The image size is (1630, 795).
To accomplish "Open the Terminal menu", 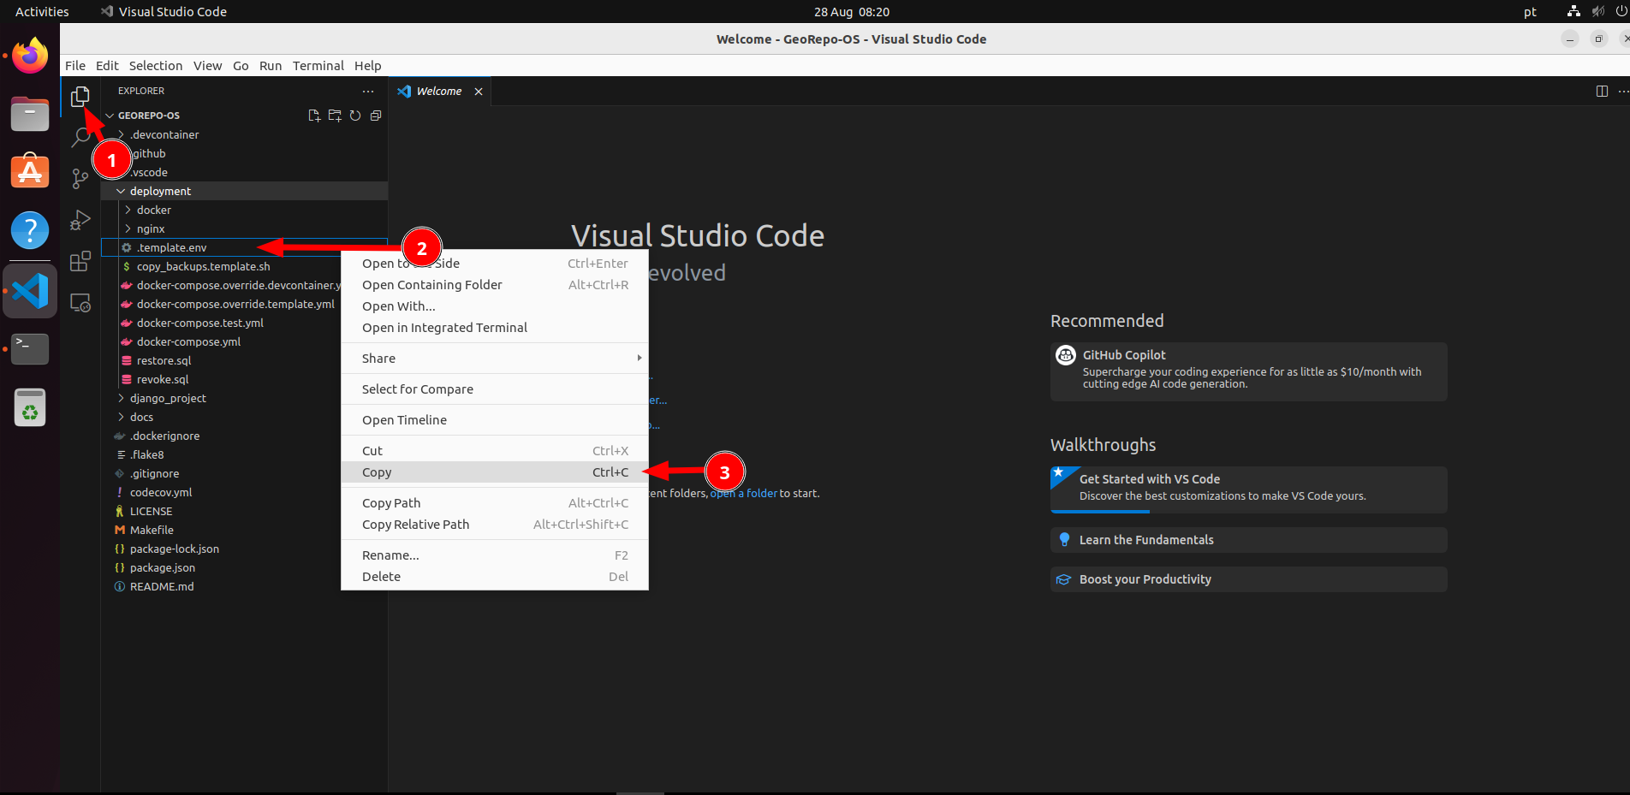I will click(x=318, y=66).
